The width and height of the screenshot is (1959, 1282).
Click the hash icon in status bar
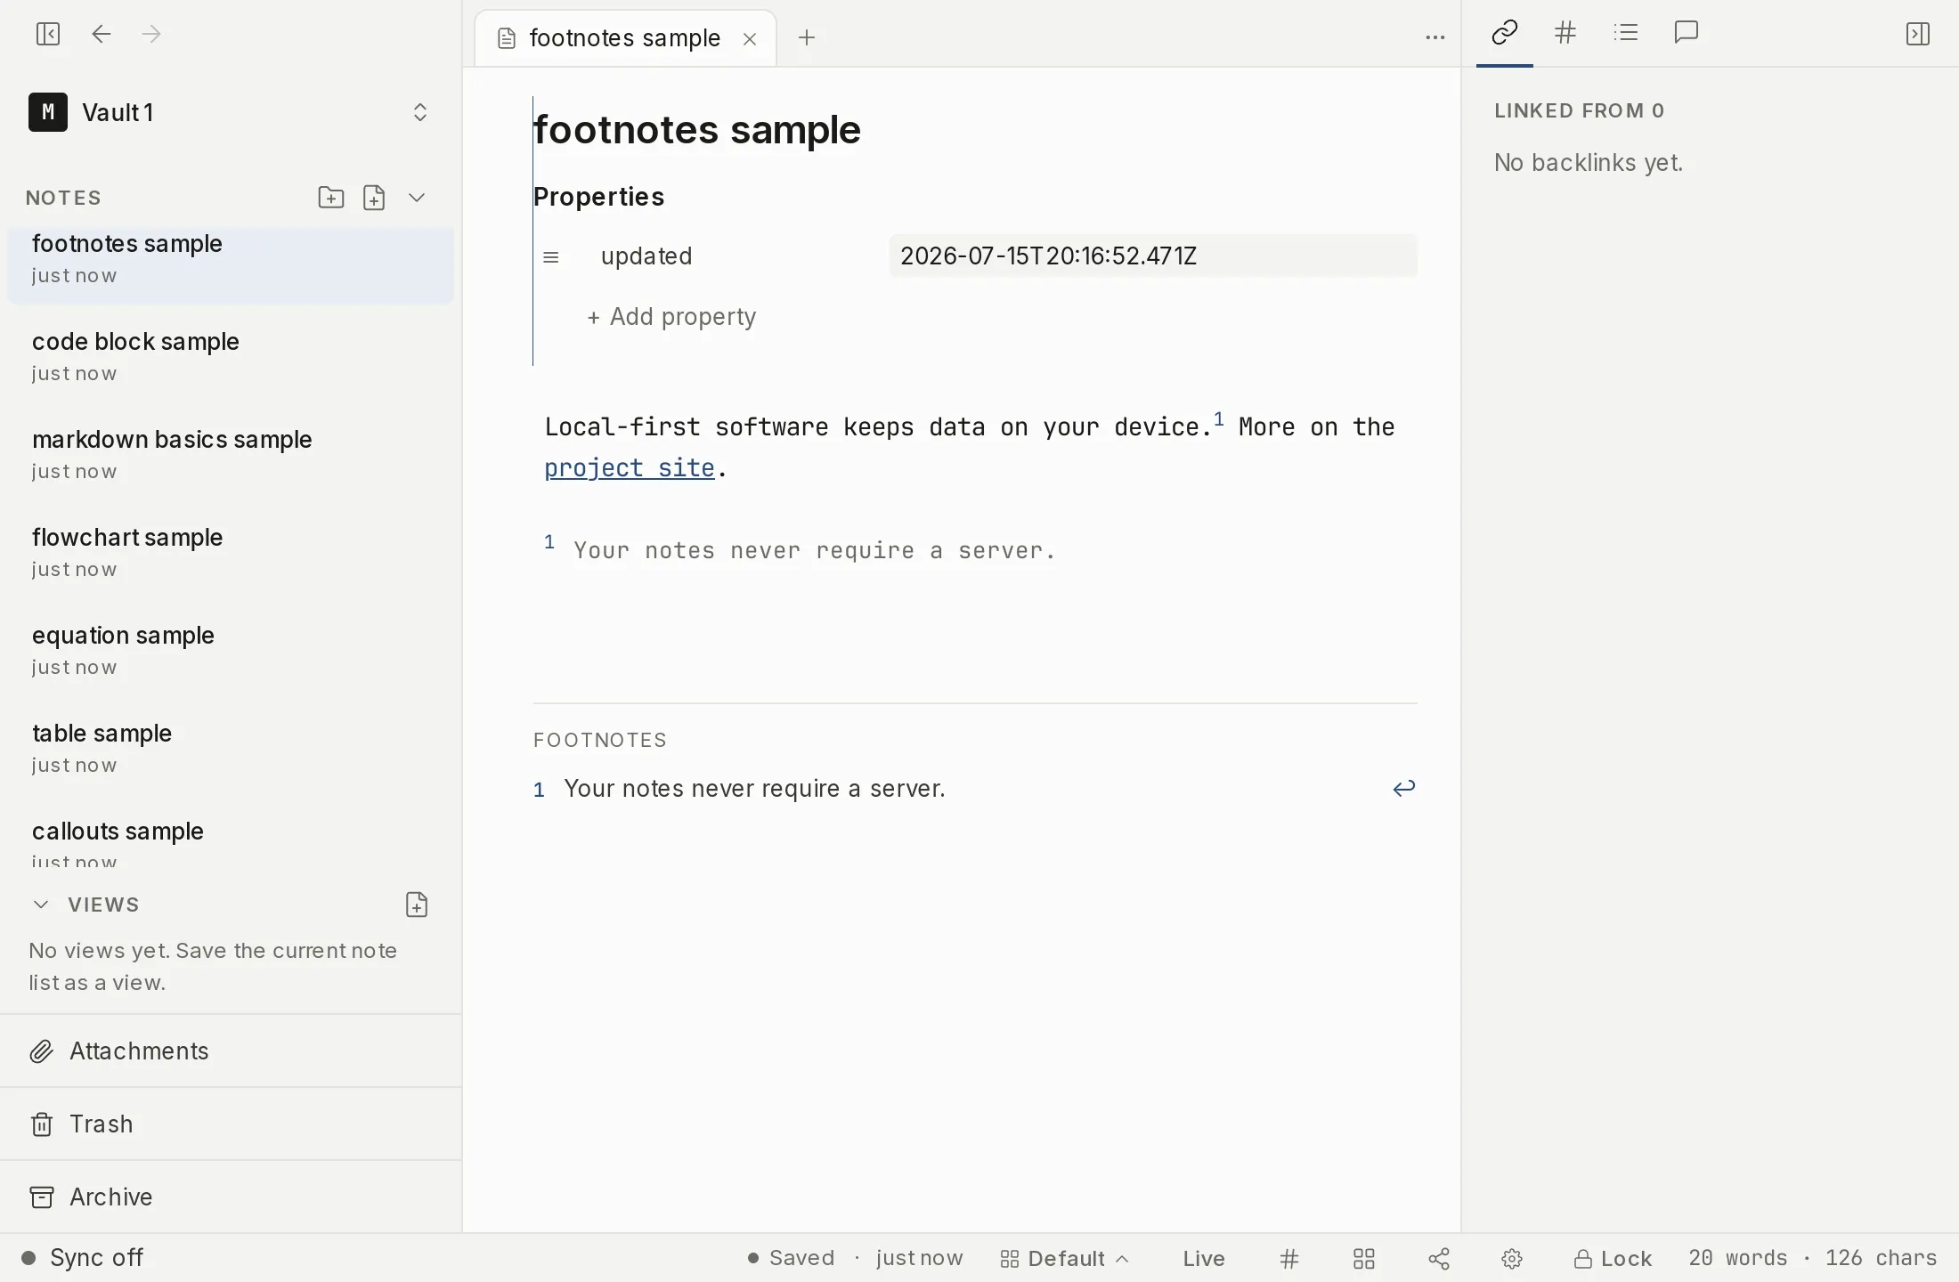click(1289, 1259)
